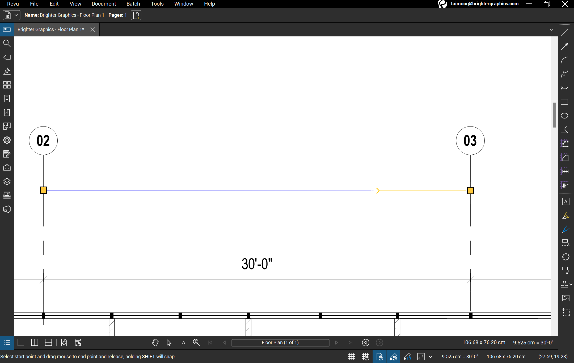Viewport: 574px width, 363px height.
Task: Click the Floor Plan page number field
Action: point(280,343)
